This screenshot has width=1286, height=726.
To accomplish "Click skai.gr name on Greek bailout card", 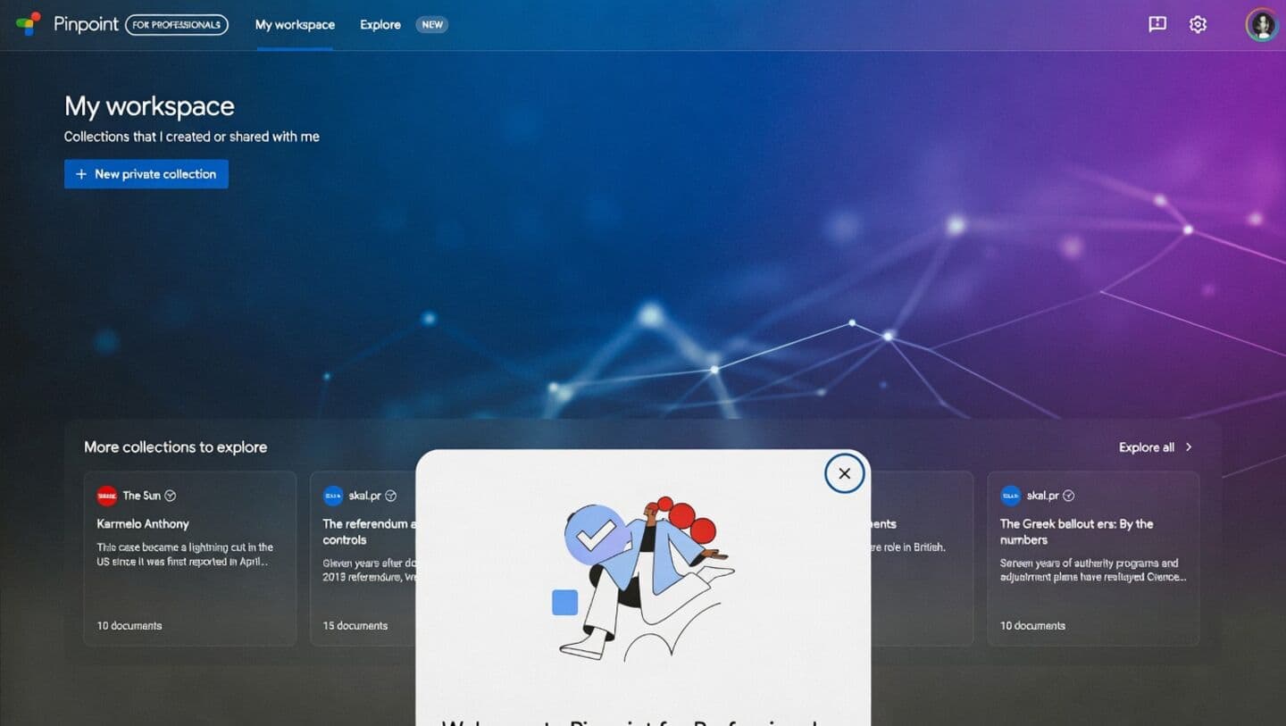I will tap(1043, 496).
